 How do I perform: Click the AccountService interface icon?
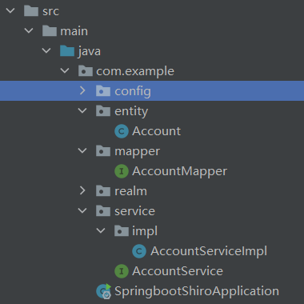[122, 271]
